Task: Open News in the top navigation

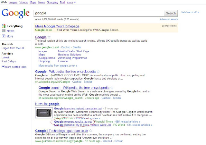Action: click(x=42, y=2)
